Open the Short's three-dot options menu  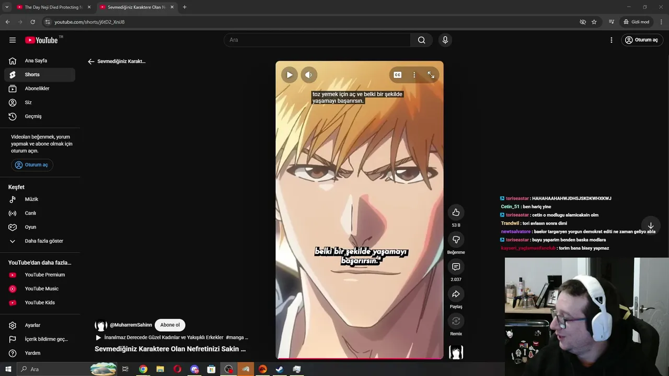[x=414, y=75]
